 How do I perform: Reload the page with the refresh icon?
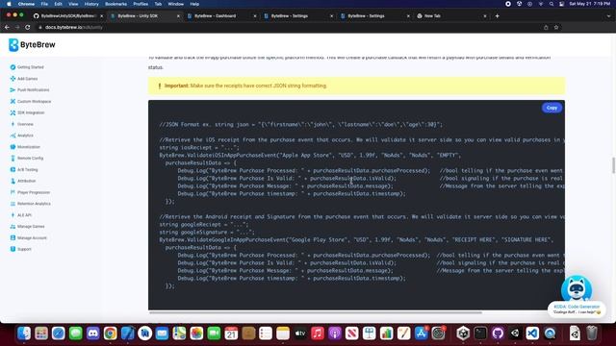28,28
